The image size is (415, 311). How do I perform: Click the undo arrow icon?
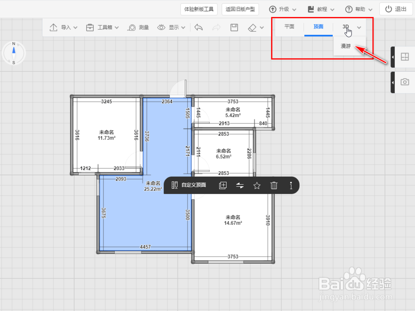(x=198, y=27)
